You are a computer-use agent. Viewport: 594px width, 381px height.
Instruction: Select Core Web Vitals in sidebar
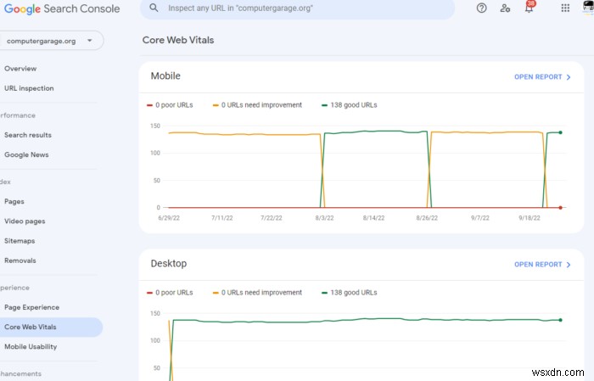tap(51, 327)
